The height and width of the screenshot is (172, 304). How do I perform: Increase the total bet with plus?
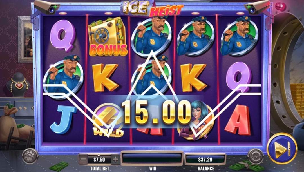coord(115,160)
